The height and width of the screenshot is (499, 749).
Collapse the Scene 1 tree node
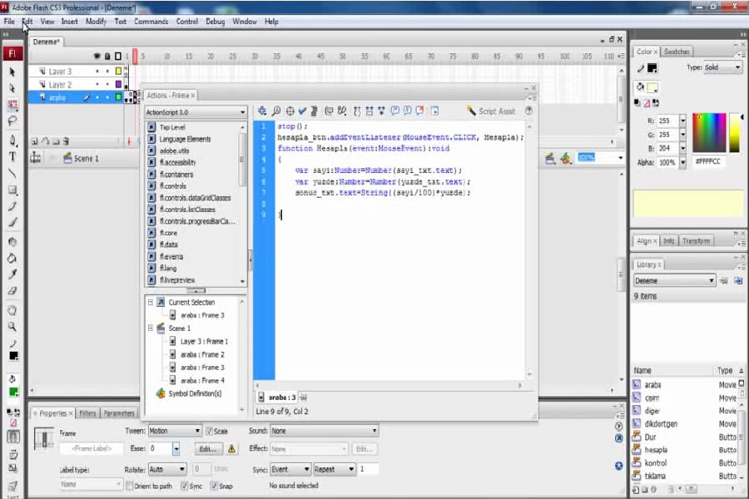[151, 328]
